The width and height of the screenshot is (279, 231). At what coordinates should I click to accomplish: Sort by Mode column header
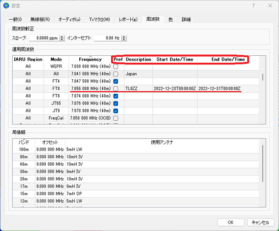tap(56, 59)
